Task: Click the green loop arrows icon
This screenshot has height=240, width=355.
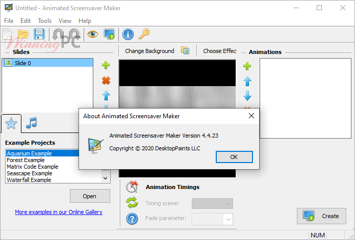Action: click(132, 202)
